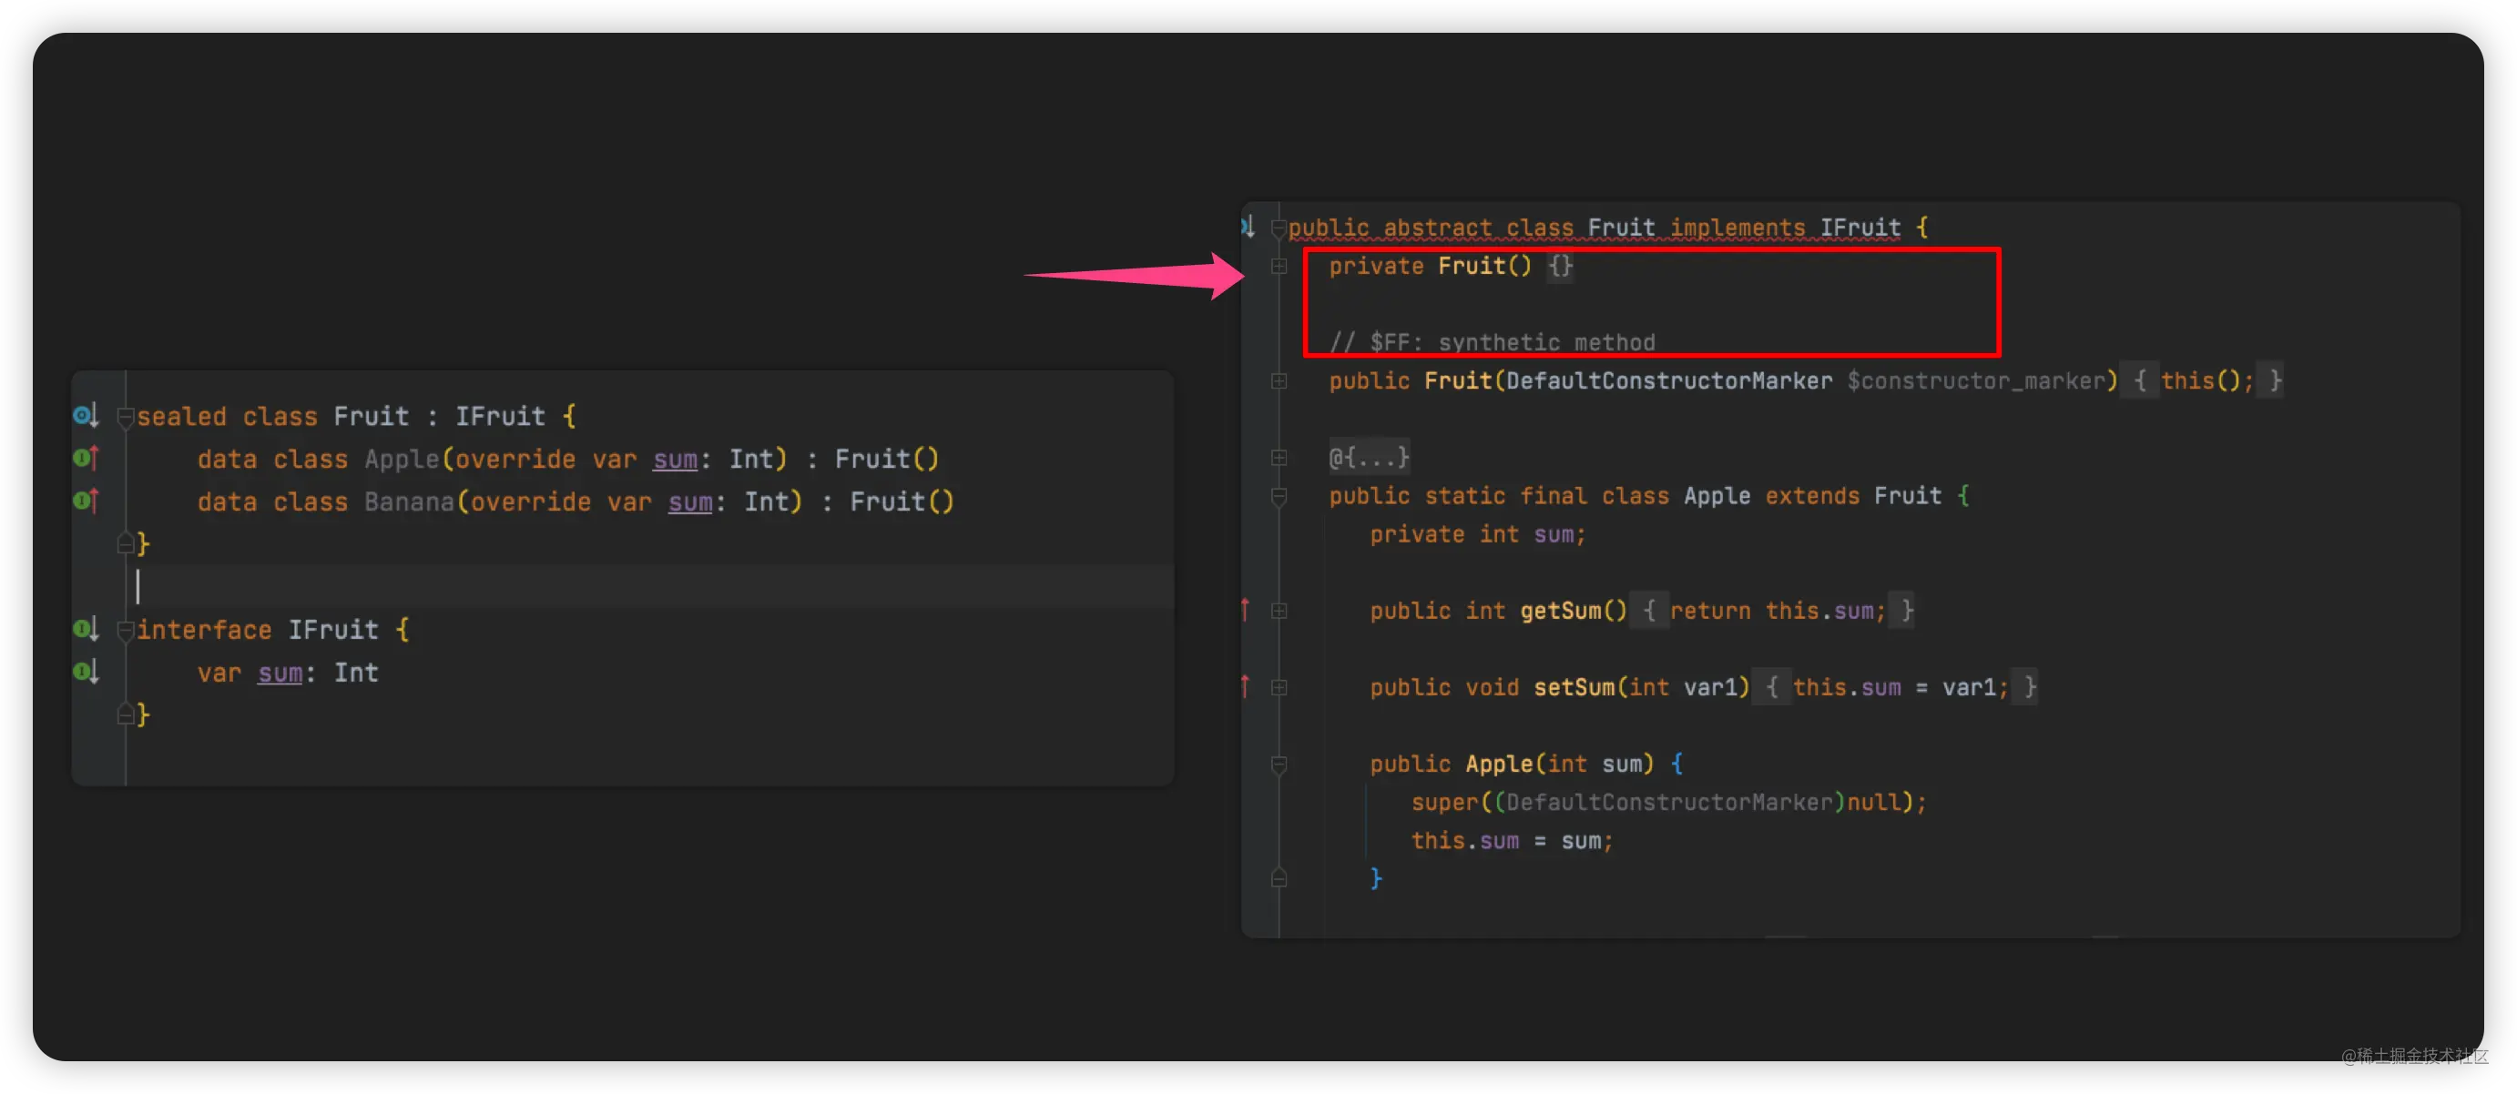Screen dimensions: 2517x1094
Task: Expand the folded getSum() method body
Action: [1278, 611]
